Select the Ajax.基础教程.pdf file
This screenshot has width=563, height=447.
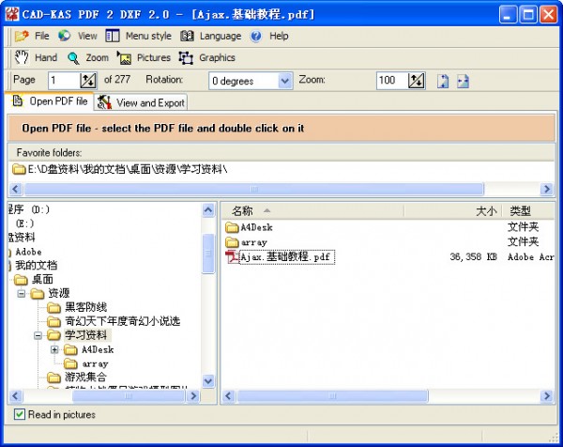coord(286,257)
